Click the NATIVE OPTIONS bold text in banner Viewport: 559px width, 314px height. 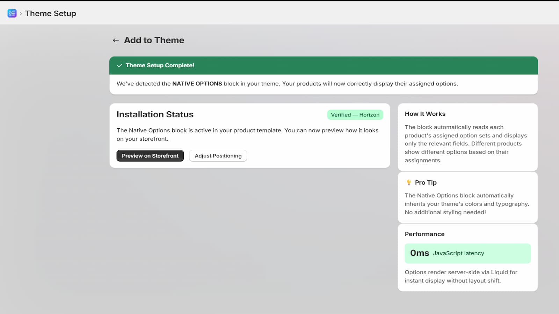pos(197,84)
